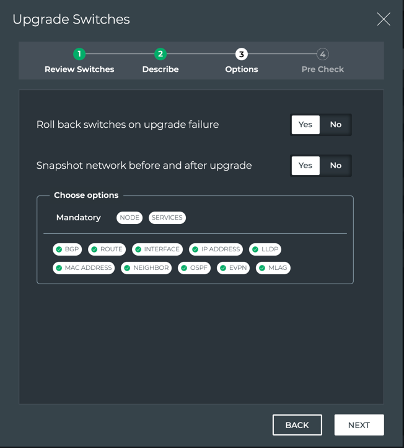
Task: Disable snapshot network before and after upgrade
Action: (335, 166)
